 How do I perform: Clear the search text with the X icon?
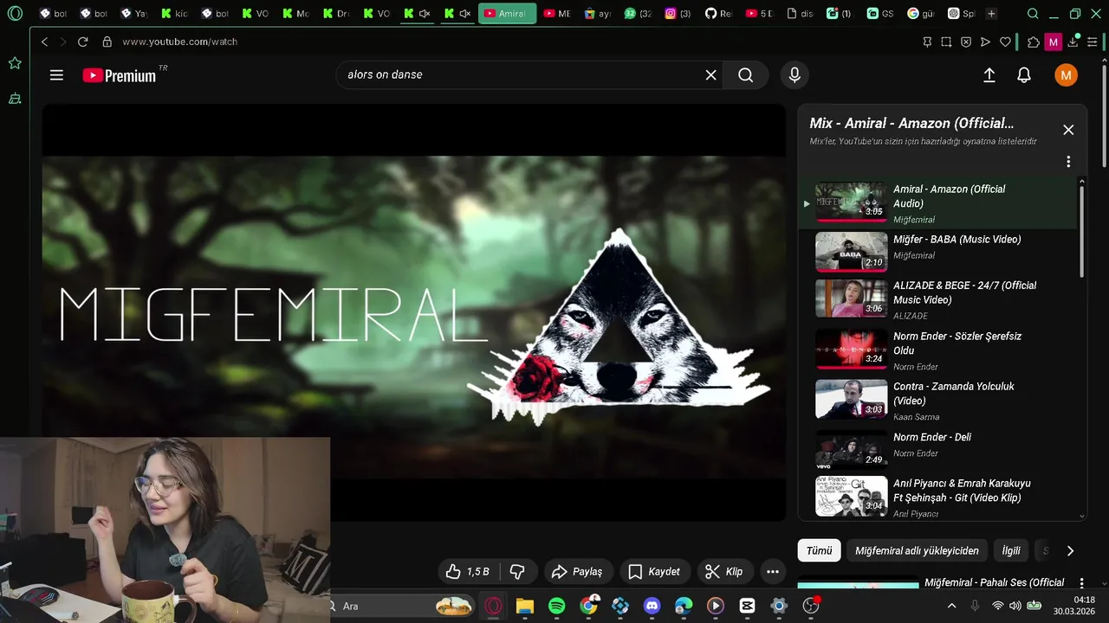click(x=710, y=75)
